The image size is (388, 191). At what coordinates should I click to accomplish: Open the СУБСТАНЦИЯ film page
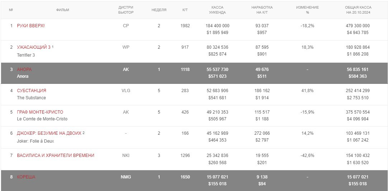pyautogui.click(x=32, y=91)
